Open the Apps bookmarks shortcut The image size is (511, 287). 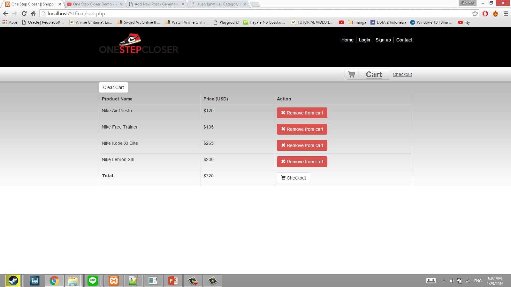coord(10,22)
